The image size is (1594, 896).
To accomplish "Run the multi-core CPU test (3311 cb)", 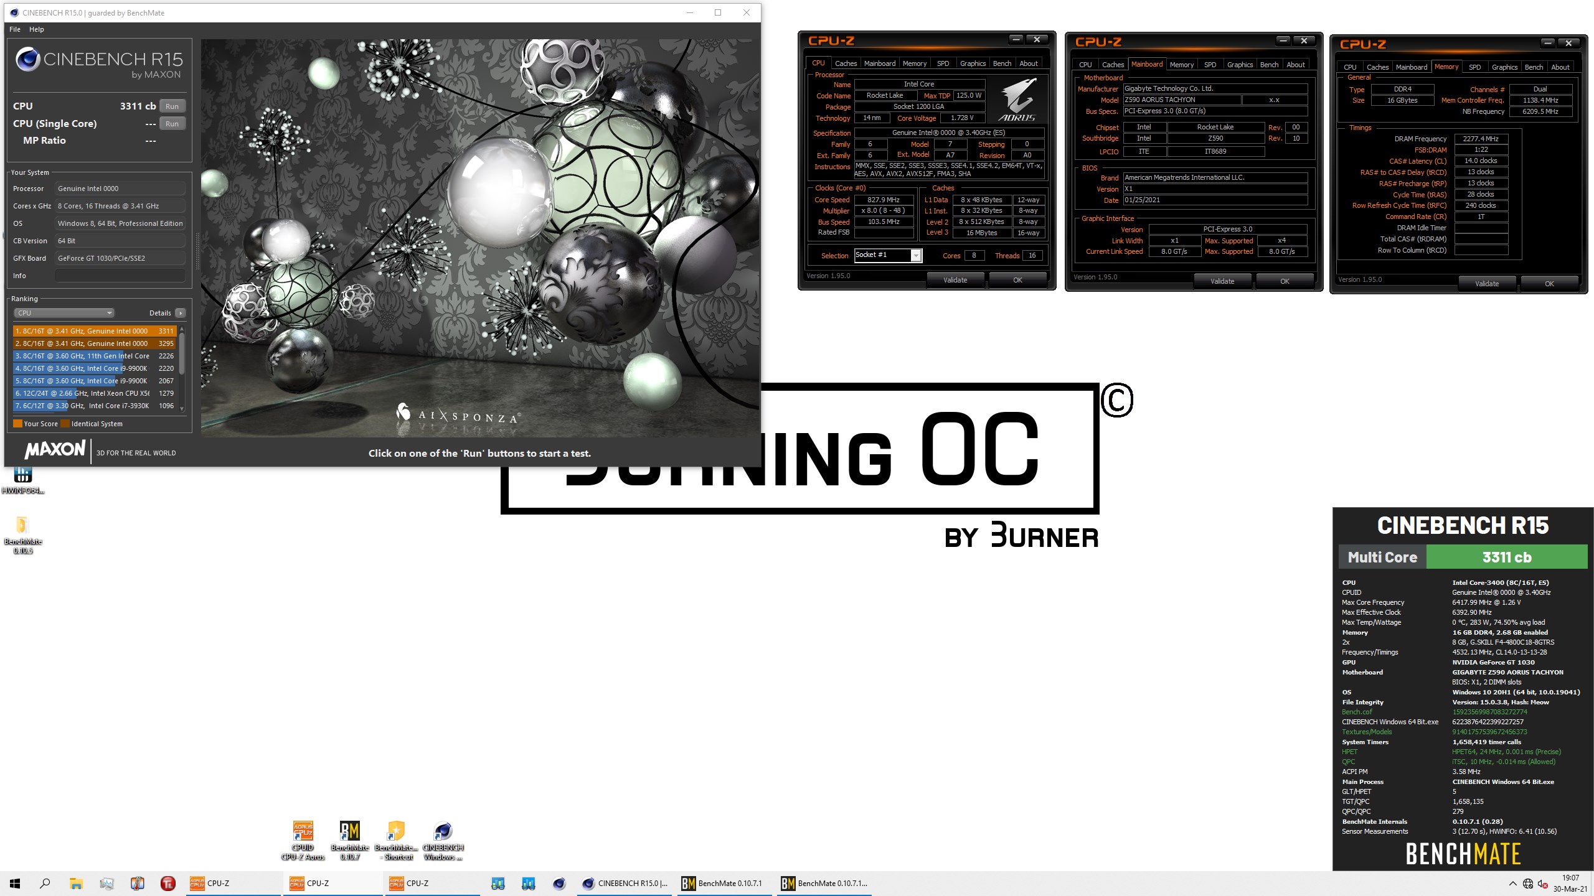I will (172, 106).
